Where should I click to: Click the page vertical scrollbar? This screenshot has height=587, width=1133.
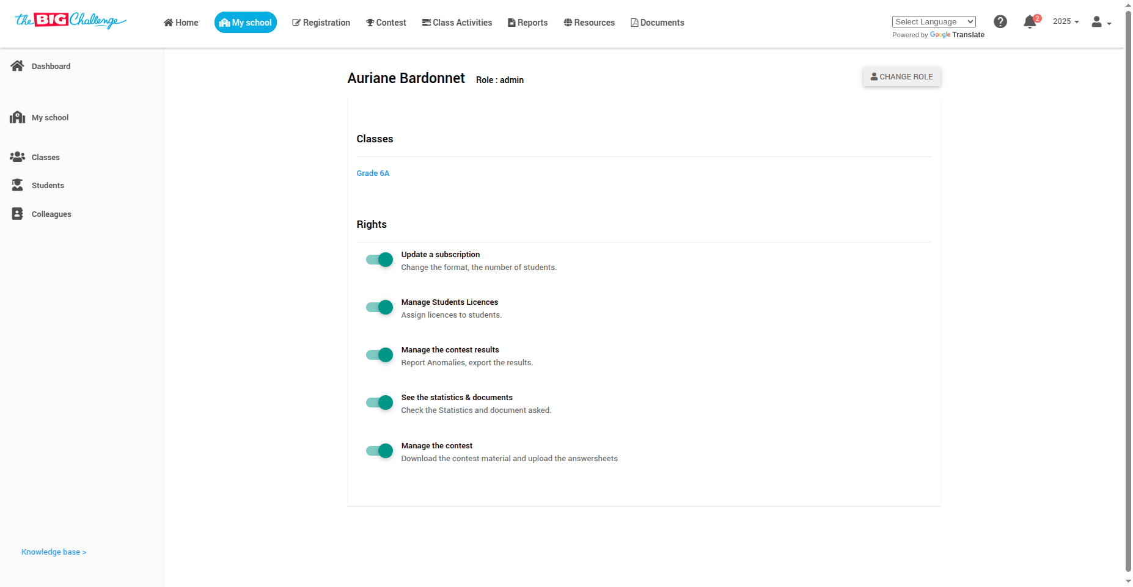tap(1128, 291)
